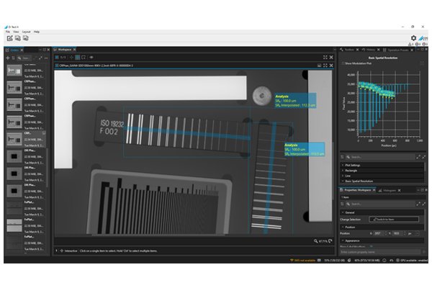Image resolution: width=432 pixels, height=288 pixels.
Task: Open the Help menu
Action: (x=37, y=32)
